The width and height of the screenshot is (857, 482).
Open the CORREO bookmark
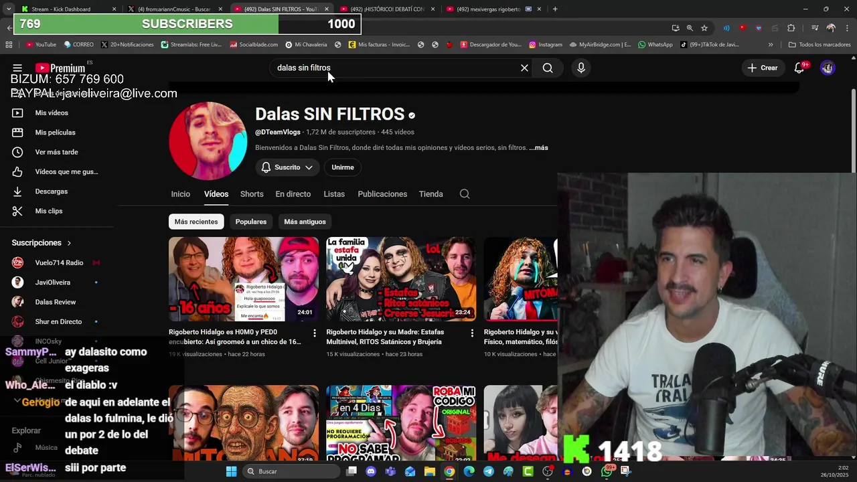coord(78,45)
